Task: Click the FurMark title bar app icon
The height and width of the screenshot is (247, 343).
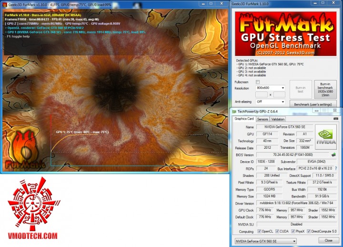Action: click(x=5, y=5)
